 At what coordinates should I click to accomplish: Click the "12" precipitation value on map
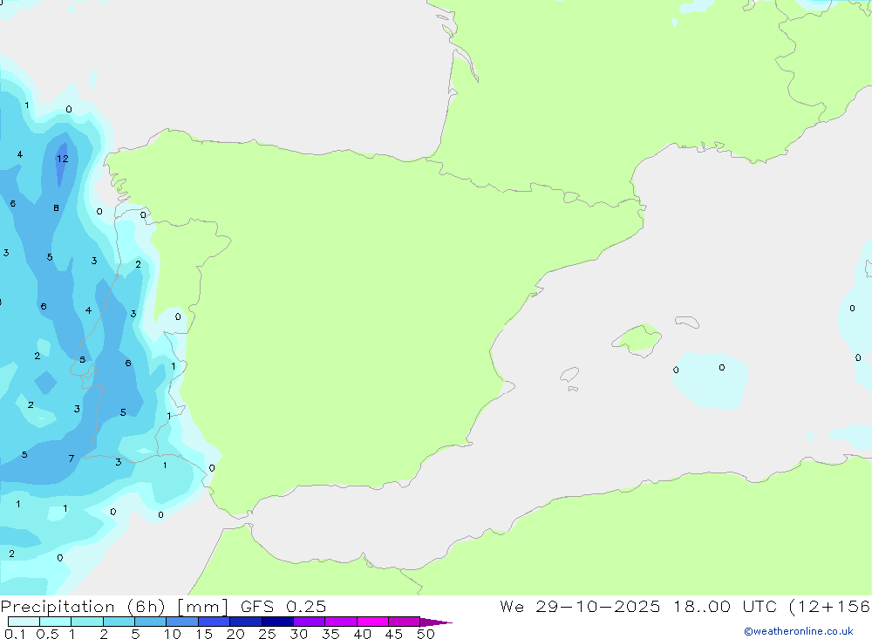[x=62, y=159]
